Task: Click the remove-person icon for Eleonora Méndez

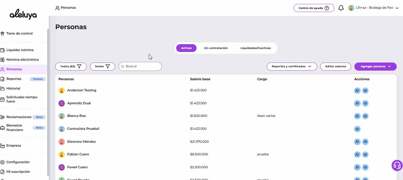Action: (357, 142)
